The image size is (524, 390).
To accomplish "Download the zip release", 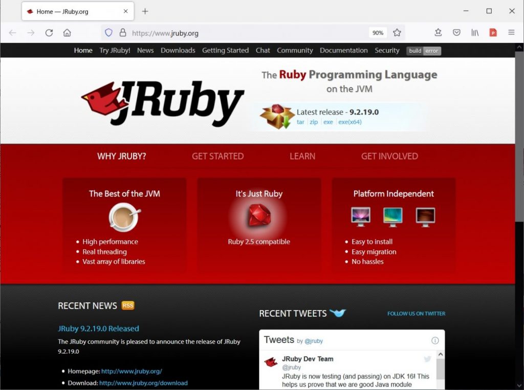I will 313,122.
